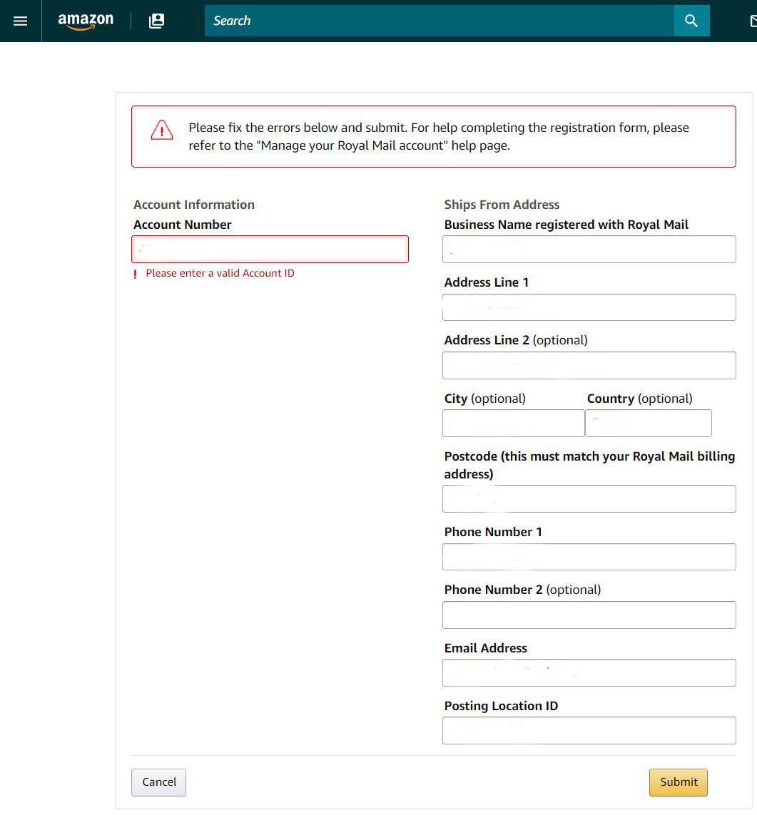757x815 pixels.
Task: Click the warning triangle in the error banner
Action: [x=161, y=130]
